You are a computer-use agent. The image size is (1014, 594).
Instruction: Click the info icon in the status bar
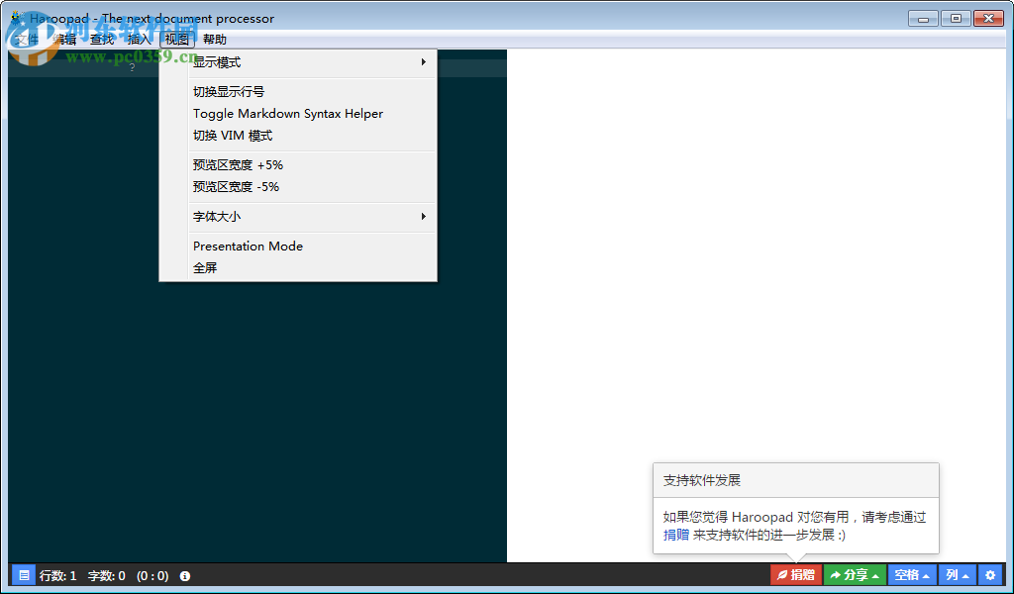(x=184, y=574)
